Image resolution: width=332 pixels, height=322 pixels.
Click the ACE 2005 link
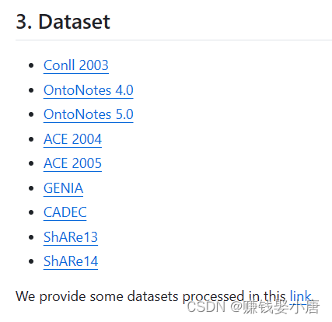[72, 163]
